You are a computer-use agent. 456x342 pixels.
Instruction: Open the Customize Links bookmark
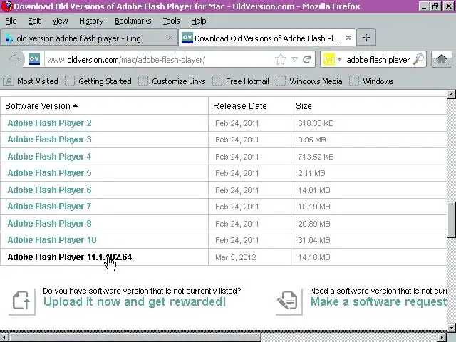(x=172, y=81)
